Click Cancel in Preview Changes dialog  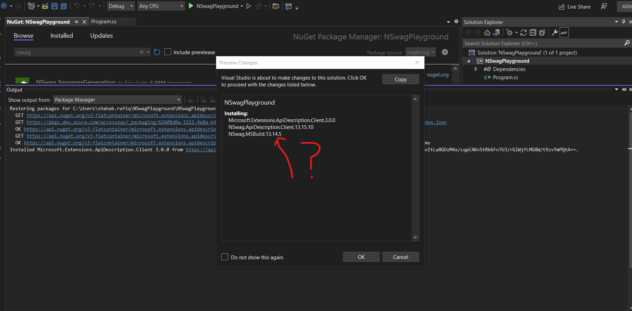click(401, 257)
